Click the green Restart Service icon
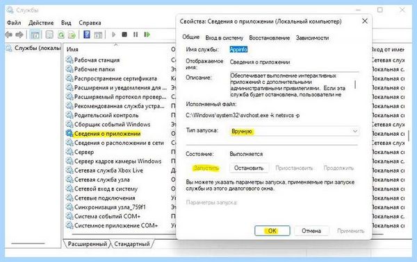Image resolution: width=417 pixels, height=262 pixels. 147,35
